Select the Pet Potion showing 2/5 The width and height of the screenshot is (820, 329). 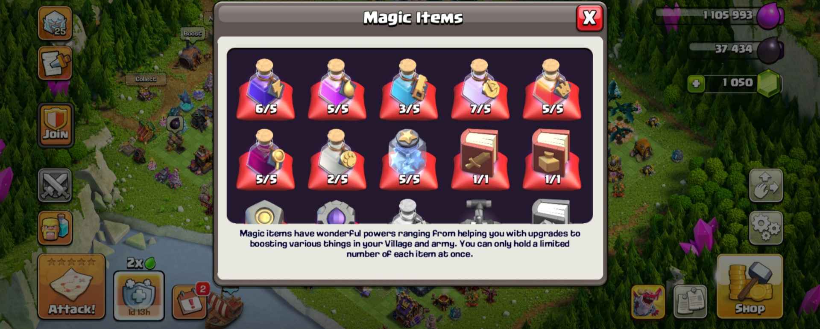coord(337,159)
